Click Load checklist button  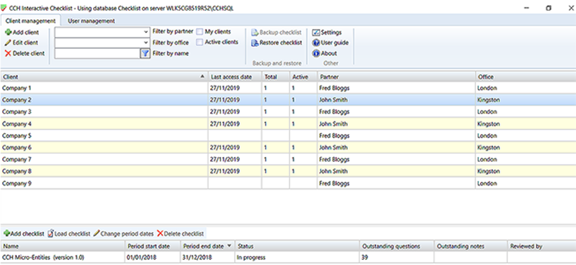pyautogui.click(x=69, y=234)
